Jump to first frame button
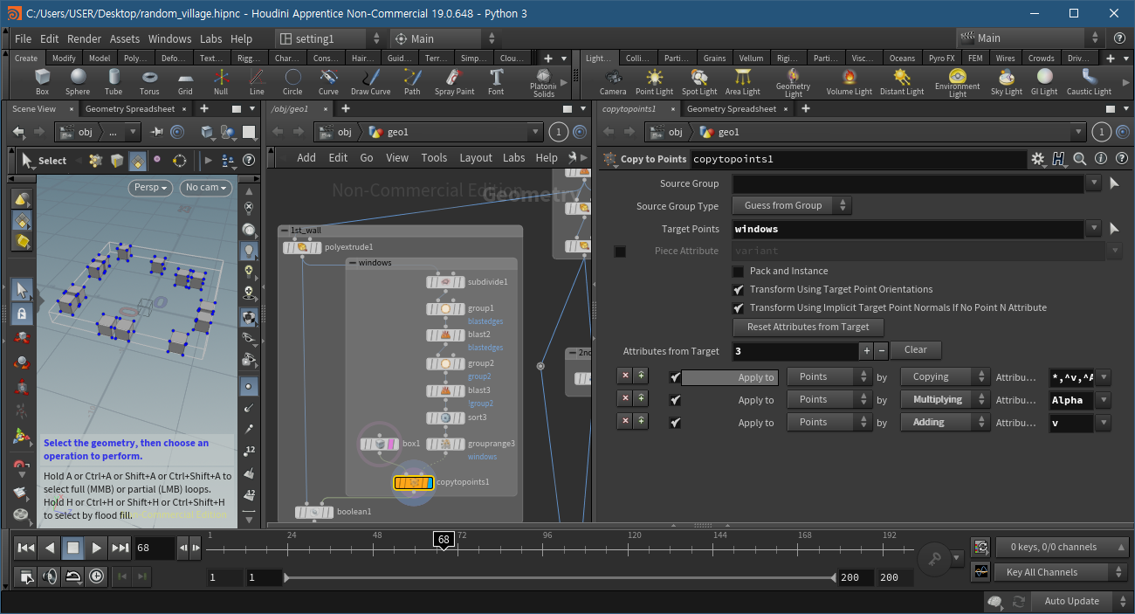 26,548
